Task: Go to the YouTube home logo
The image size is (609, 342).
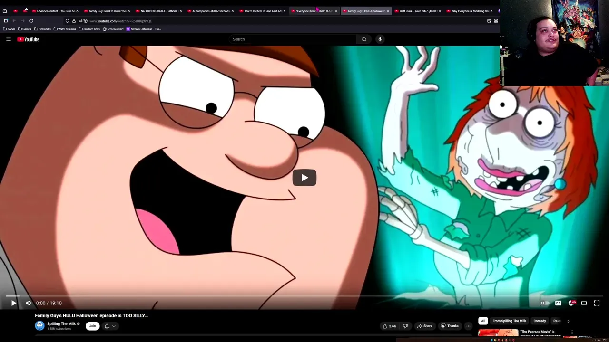Action: pos(29,39)
